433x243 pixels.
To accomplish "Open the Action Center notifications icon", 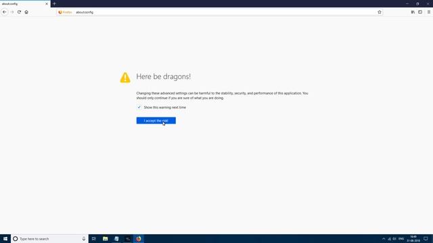I will tap(426, 239).
